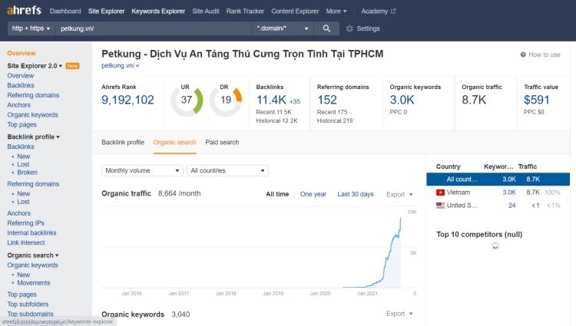576x326 pixels.
Task: Click How to use help icon
Action: click(523, 54)
